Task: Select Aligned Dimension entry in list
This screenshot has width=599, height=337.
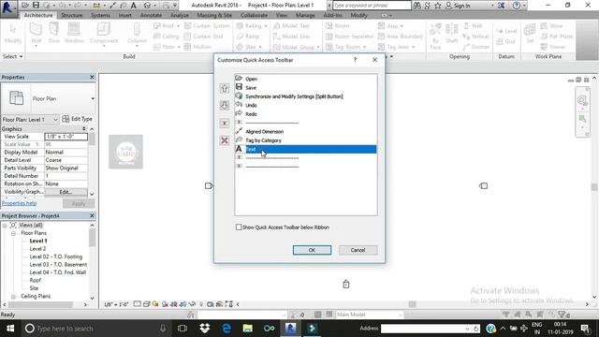Action: click(306, 131)
